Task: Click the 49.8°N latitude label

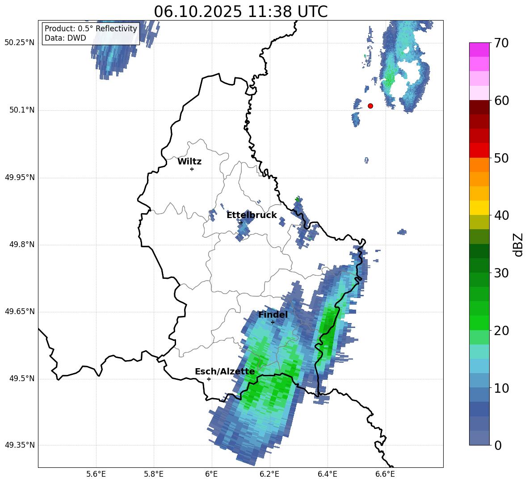Action: [x=22, y=244]
